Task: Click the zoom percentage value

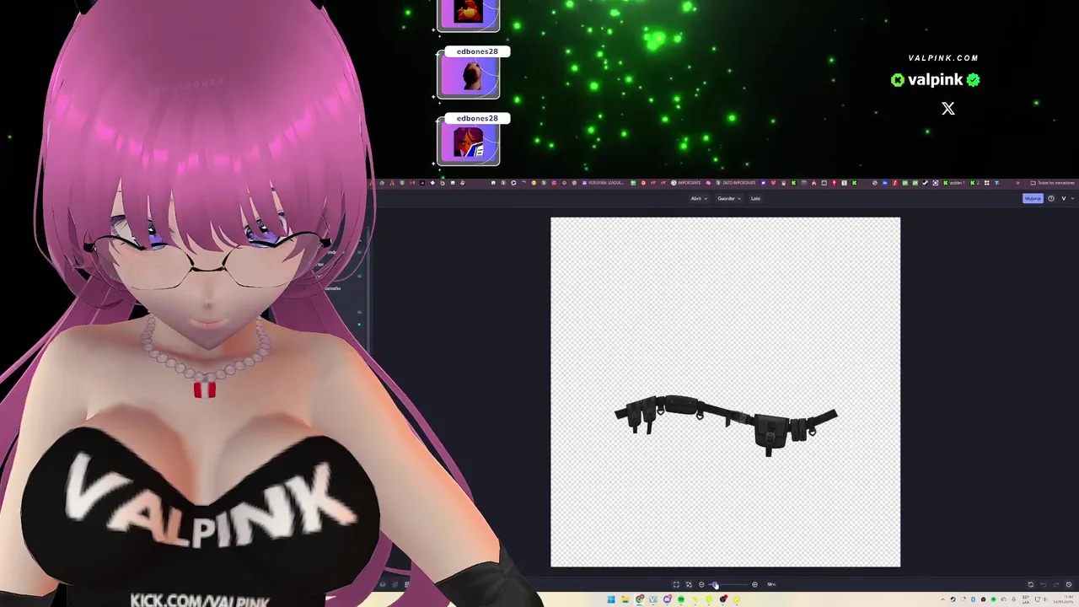Action: click(771, 584)
